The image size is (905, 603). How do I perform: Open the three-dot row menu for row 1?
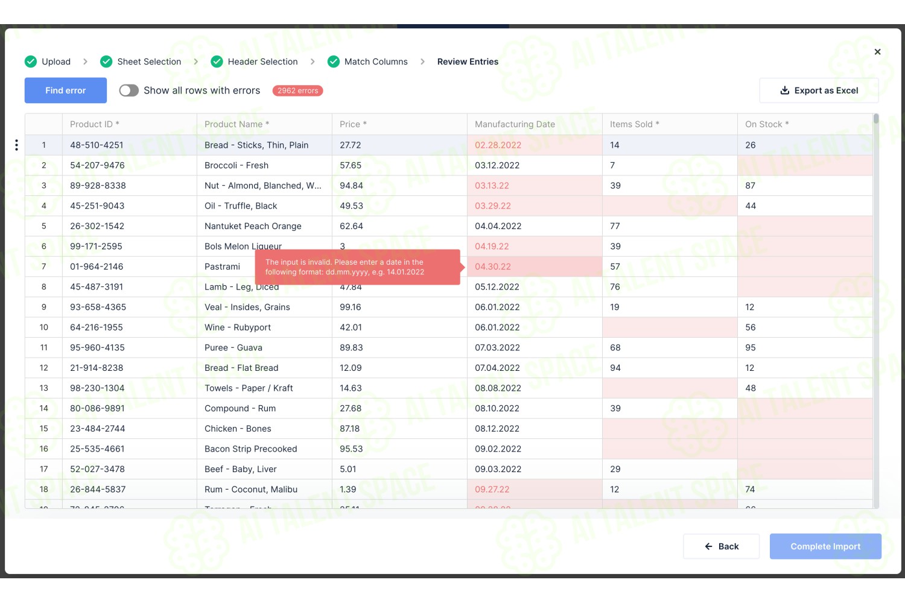pos(16,145)
